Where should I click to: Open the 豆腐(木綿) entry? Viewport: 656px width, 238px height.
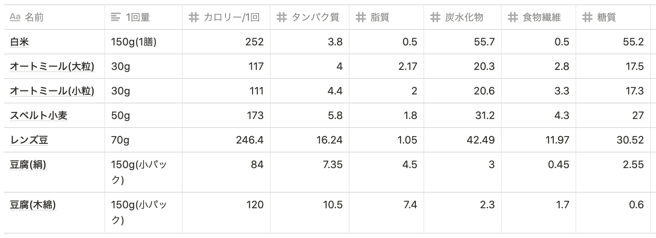[x=33, y=205]
